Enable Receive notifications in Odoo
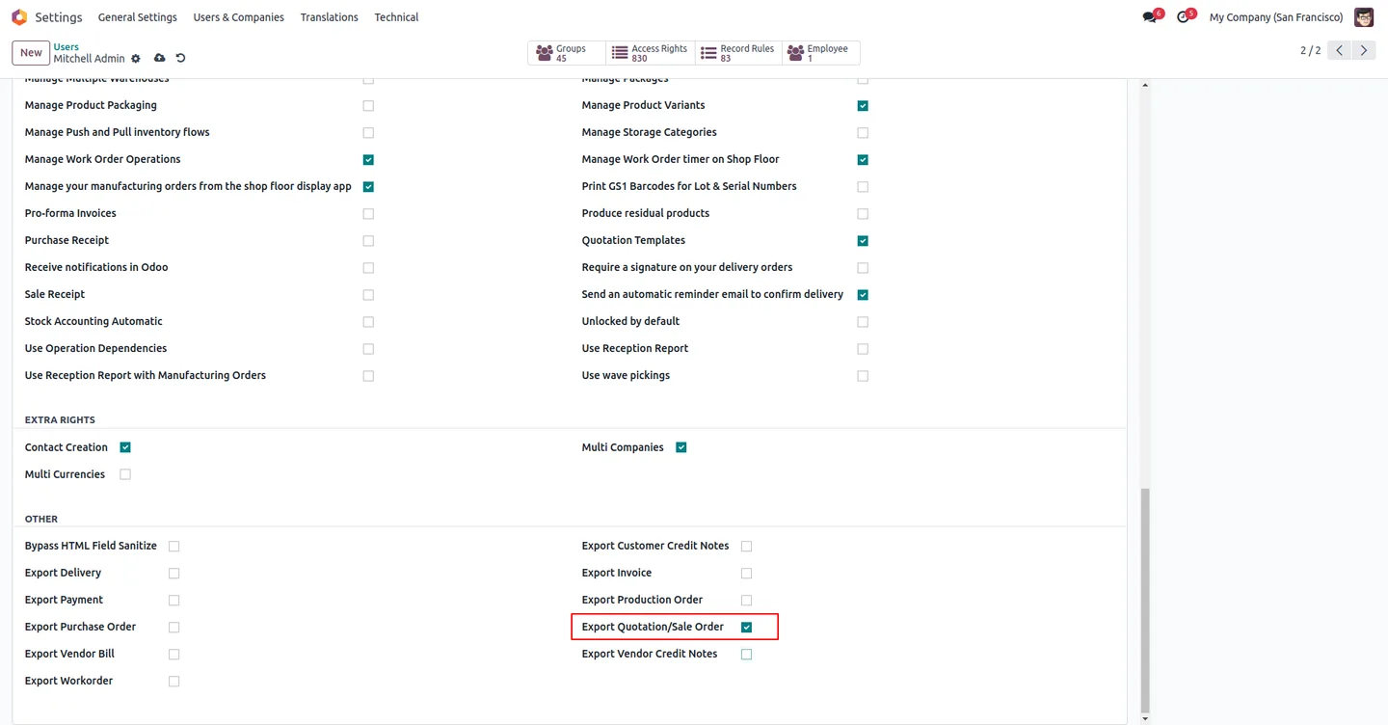The width and height of the screenshot is (1388, 725). (368, 268)
